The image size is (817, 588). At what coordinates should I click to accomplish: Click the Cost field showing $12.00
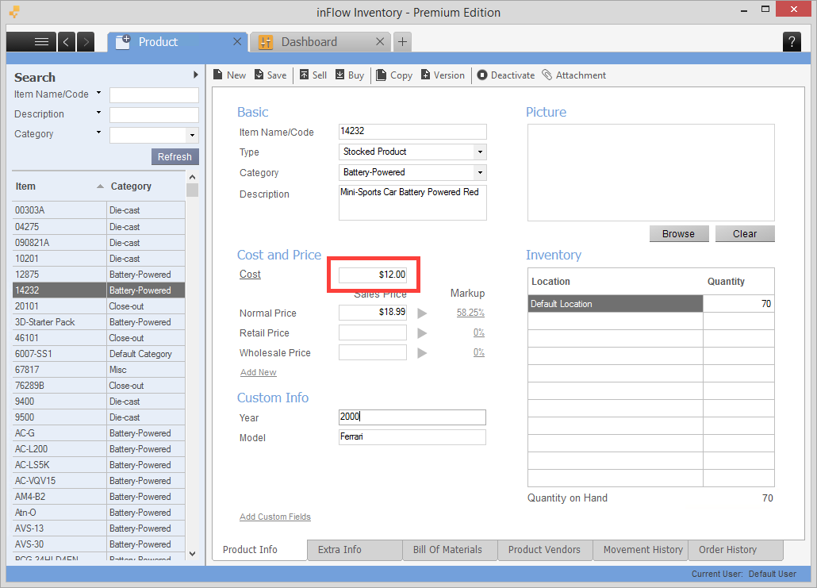[x=373, y=275]
